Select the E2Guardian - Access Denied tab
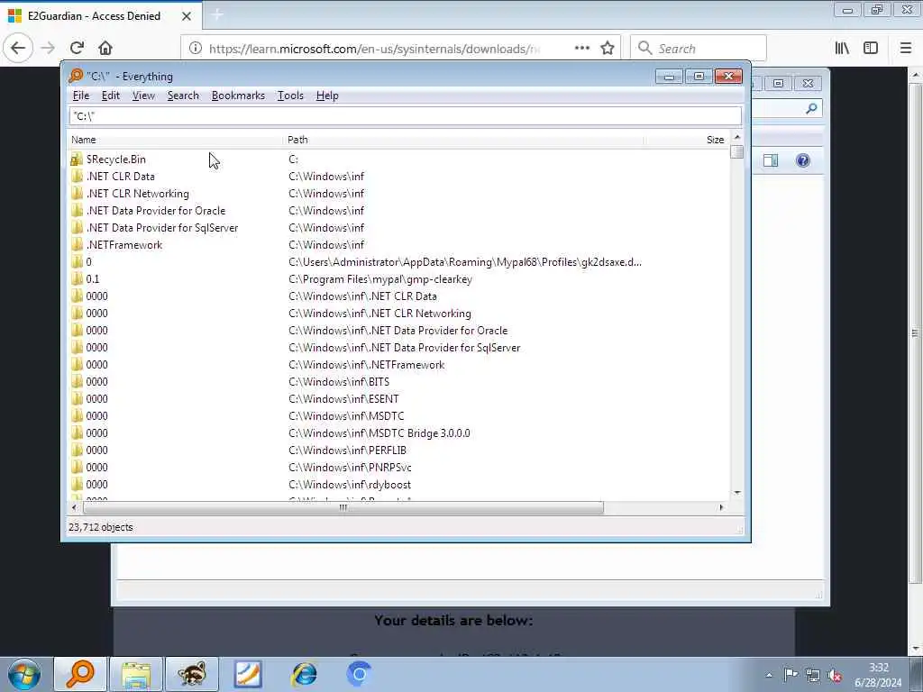The height and width of the screenshot is (692, 923). coord(101,16)
